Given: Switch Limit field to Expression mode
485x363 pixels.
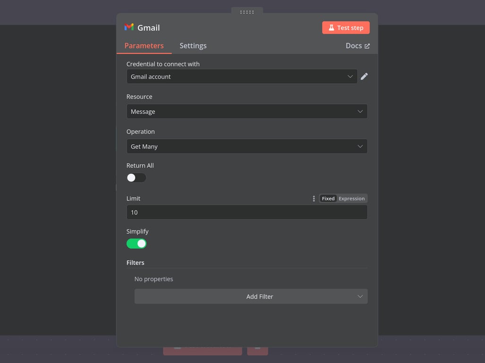Looking at the screenshot, I should [351, 198].
